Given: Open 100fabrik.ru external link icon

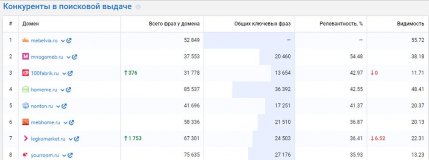Looking at the screenshot, I should (70, 73).
